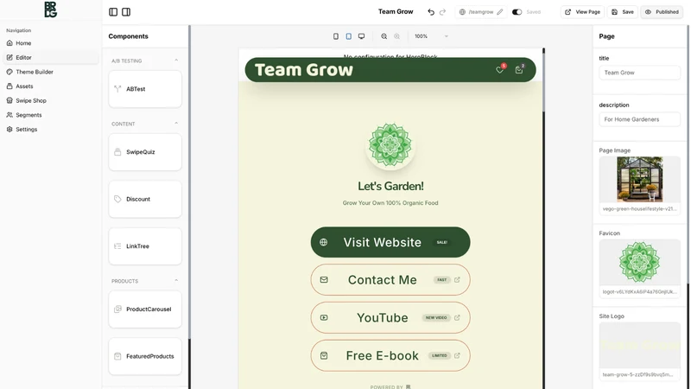The width and height of the screenshot is (691, 389).
Task: Collapse the Products components section
Action: point(176,280)
